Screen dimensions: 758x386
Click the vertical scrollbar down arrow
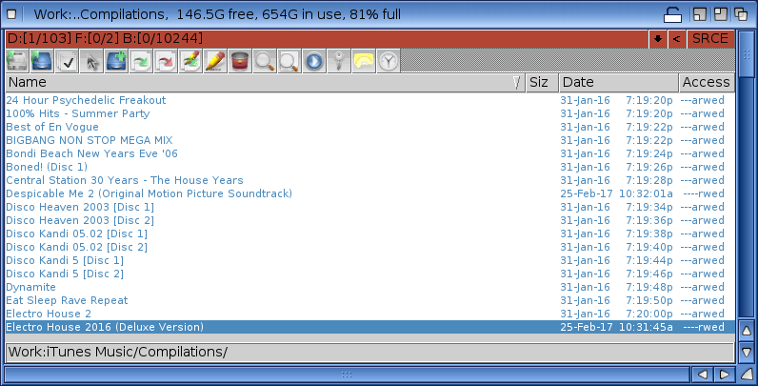[x=747, y=352]
